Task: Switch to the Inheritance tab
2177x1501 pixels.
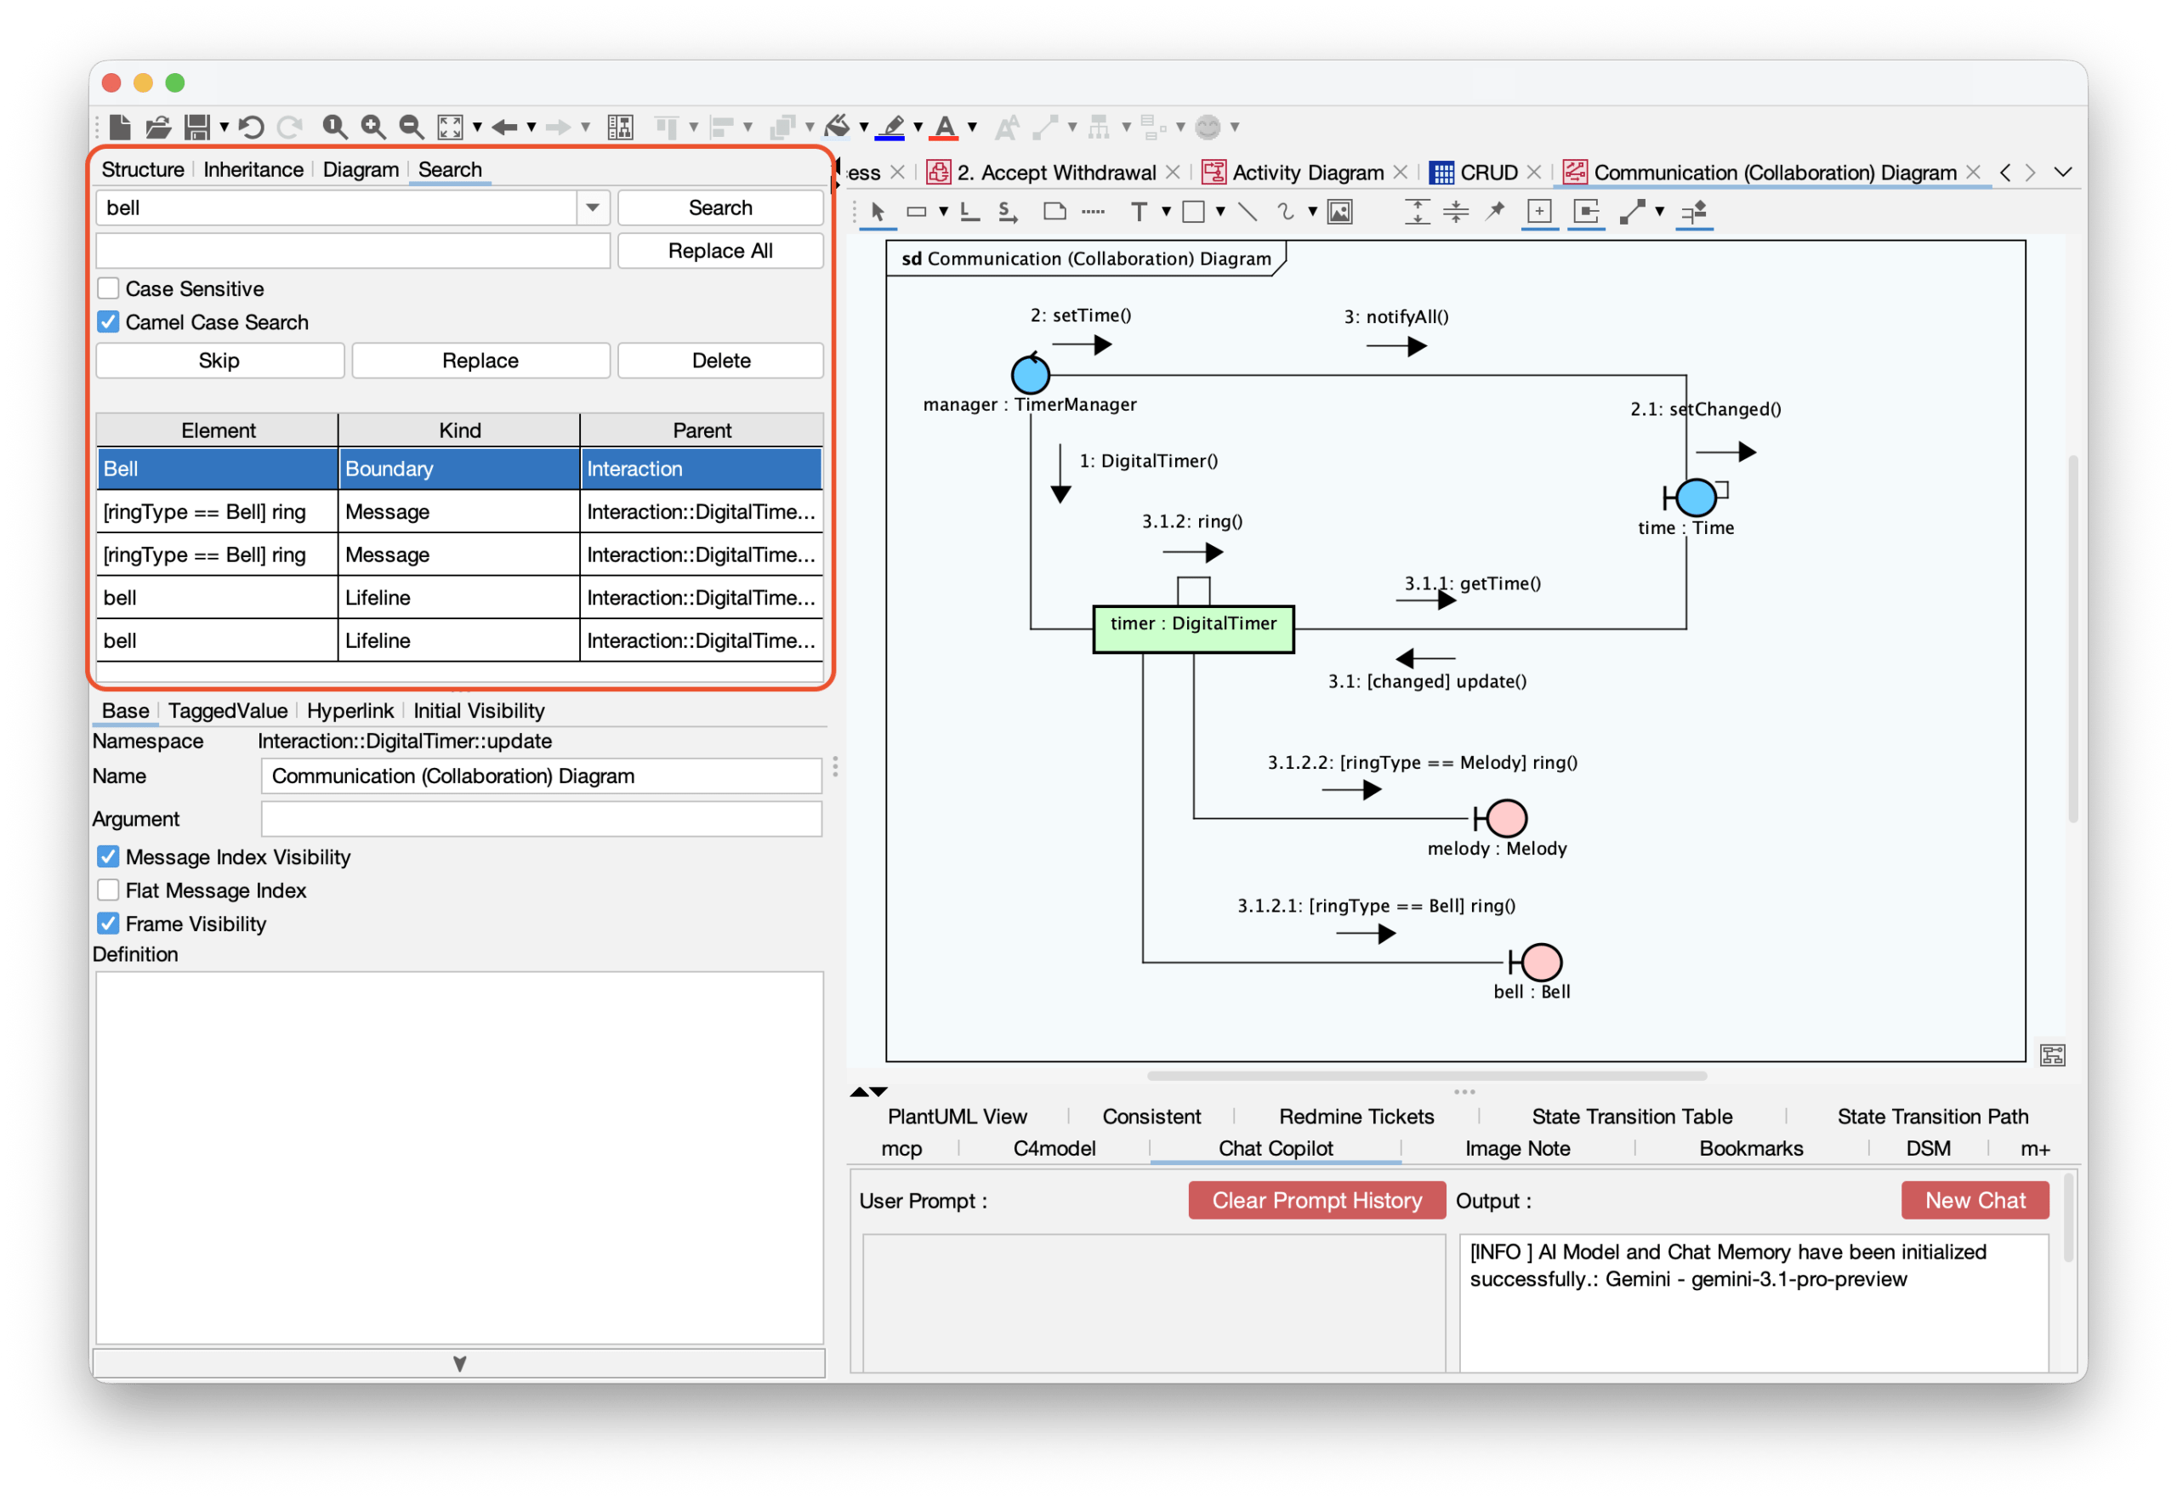Action: (x=253, y=169)
